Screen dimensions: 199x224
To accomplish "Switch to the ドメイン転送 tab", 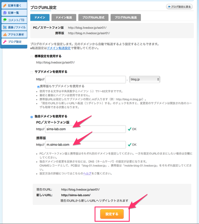I will (64, 17).
